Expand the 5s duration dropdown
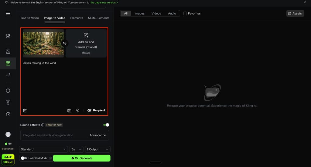The width and height of the screenshot is (311, 167). tap(76, 149)
